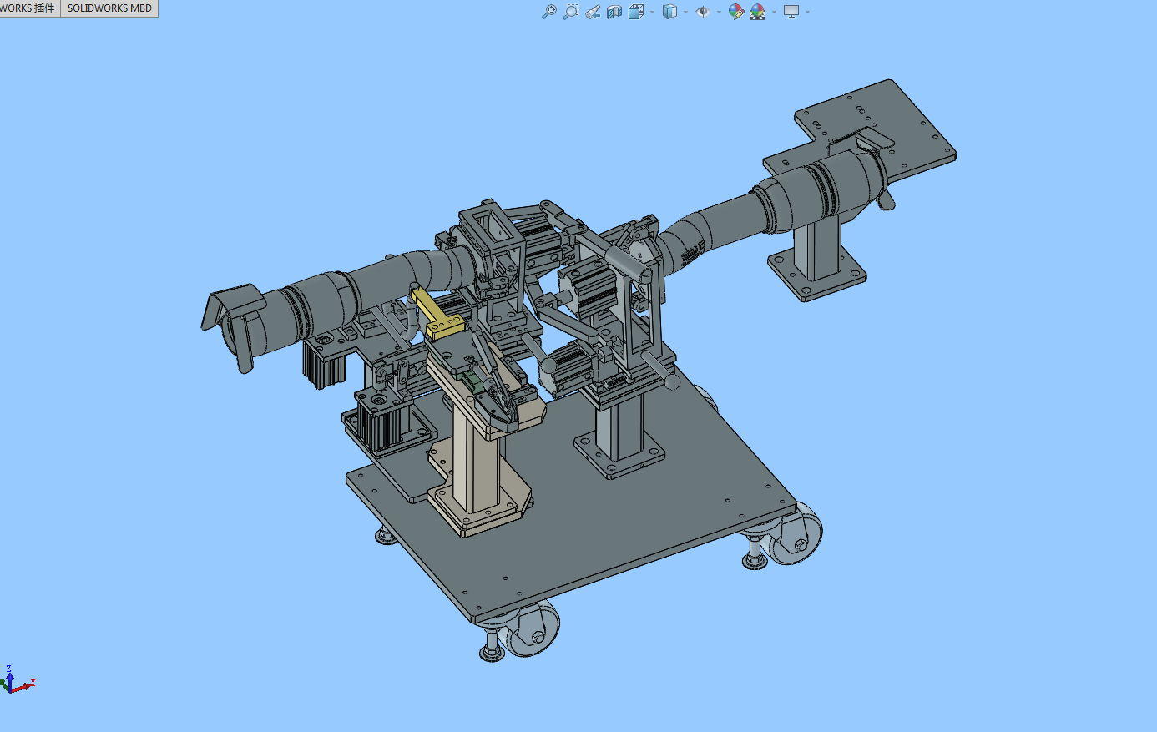Restore the Previous View
The width and height of the screenshot is (1157, 732).
(593, 12)
